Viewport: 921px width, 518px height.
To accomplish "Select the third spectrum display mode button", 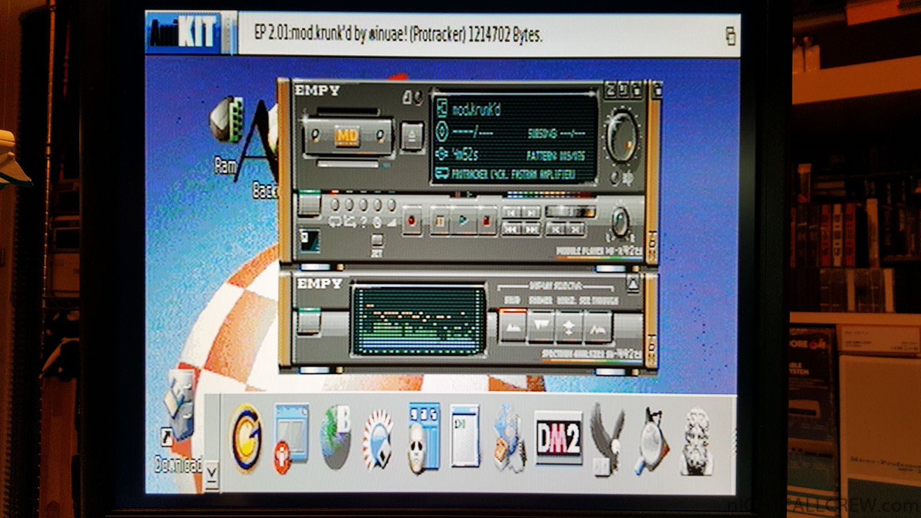I will [569, 327].
